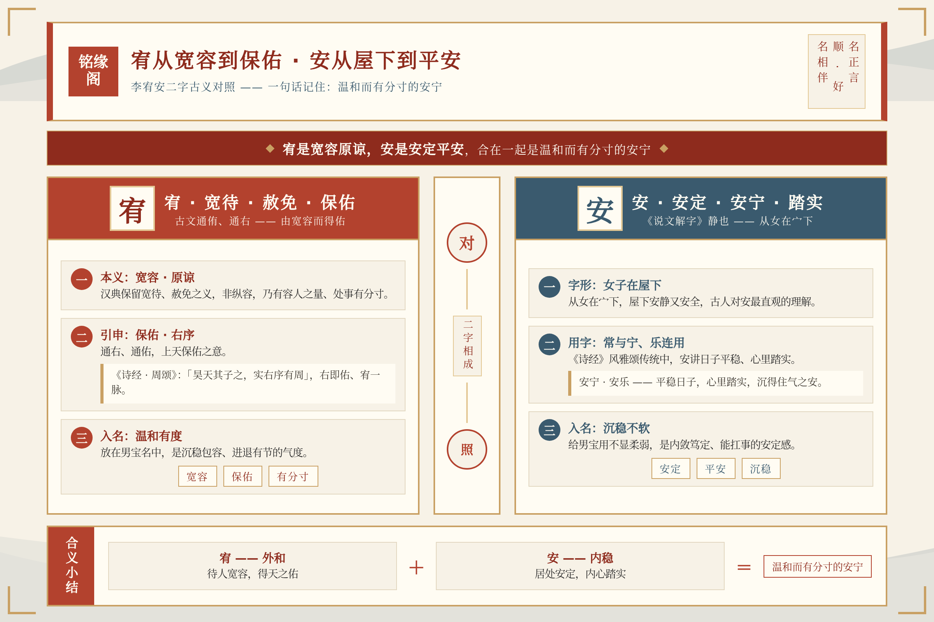Click the 名正言顺·名好相伴 seal box

coord(837,72)
